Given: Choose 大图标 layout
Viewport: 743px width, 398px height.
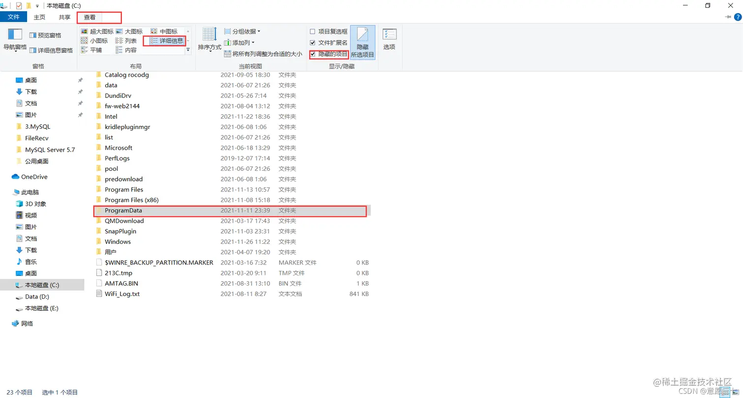Looking at the screenshot, I should point(129,31).
